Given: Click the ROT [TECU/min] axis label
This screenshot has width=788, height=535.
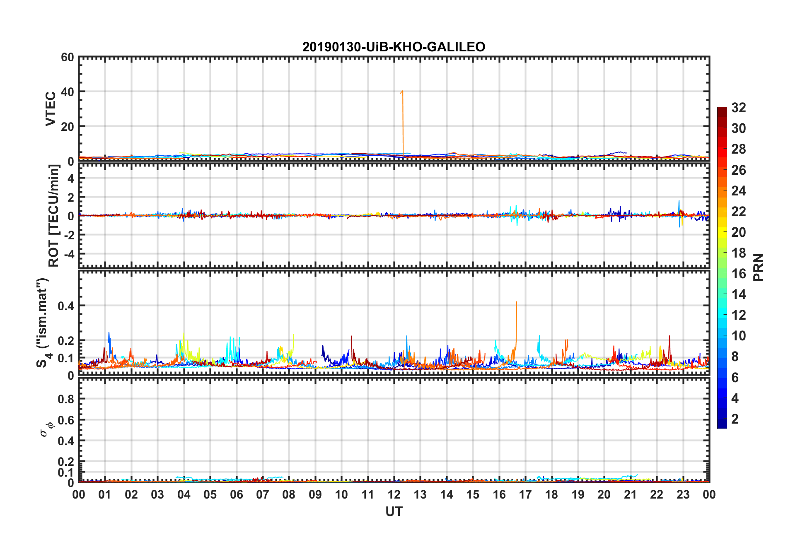Looking at the screenshot, I should (53, 216).
